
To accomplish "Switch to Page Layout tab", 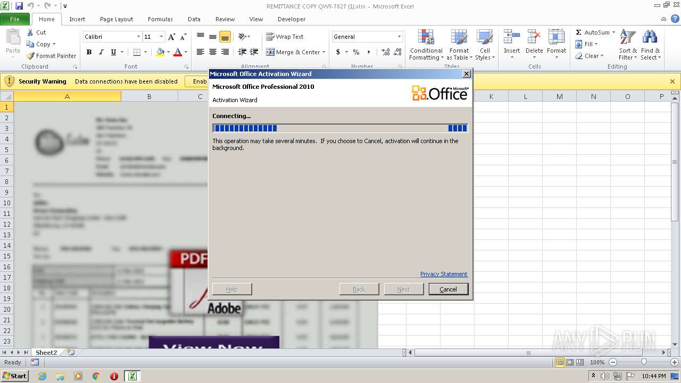I will (117, 19).
